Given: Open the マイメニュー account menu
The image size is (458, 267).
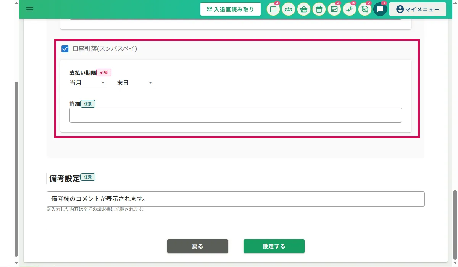Looking at the screenshot, I should [x=418, y=10].
